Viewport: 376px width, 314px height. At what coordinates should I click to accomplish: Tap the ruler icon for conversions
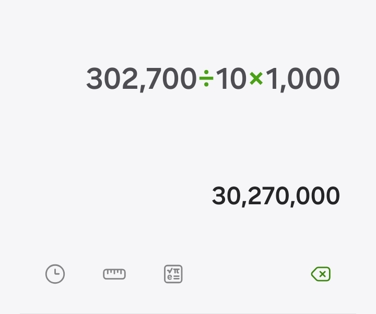pyautogui.click(x=114, y=274)
